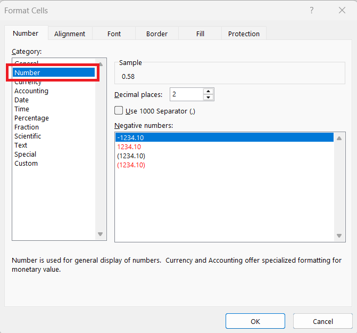Screen dimensions: 357x333
Task: Choose the Scientific category
Action: tap(54, 136)
